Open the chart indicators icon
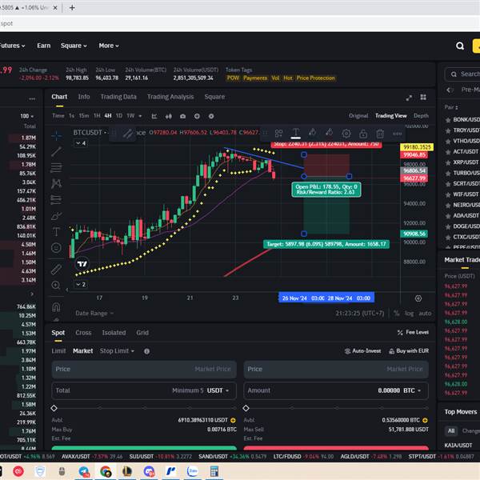This screenshot has height=480, width=480. [x=154, y=116]
